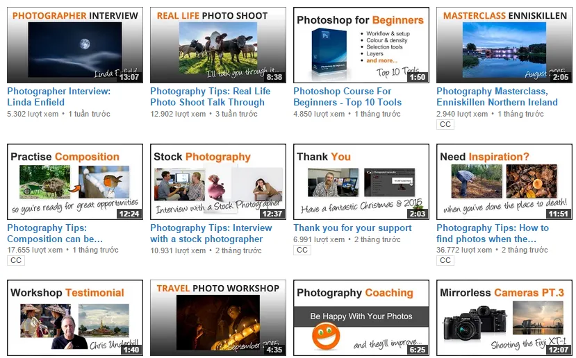The width and height of the screenshot is (576, 358).
Task: Click 13:07 duration badge on Linda Enfield video
Action: (129, 77)
